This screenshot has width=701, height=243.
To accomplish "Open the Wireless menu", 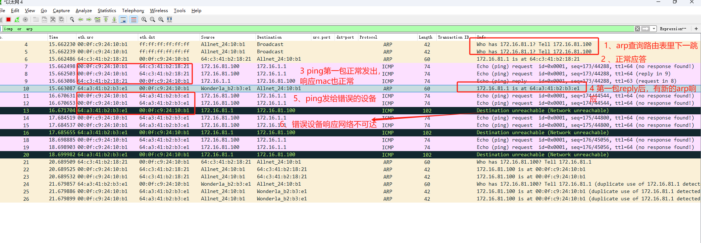I will pos(159,11).
